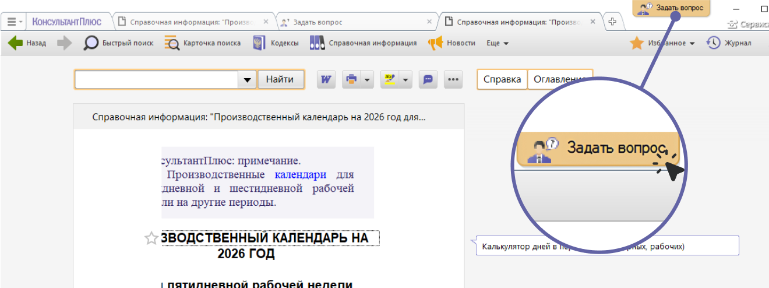Open the comment bubble tool
Screen dimensions: 769x288
428,80
